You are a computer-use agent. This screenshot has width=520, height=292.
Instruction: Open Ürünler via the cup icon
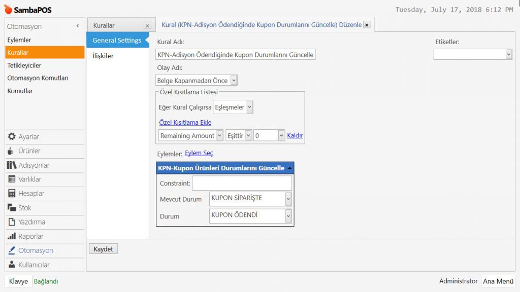[x=11, y=151]
